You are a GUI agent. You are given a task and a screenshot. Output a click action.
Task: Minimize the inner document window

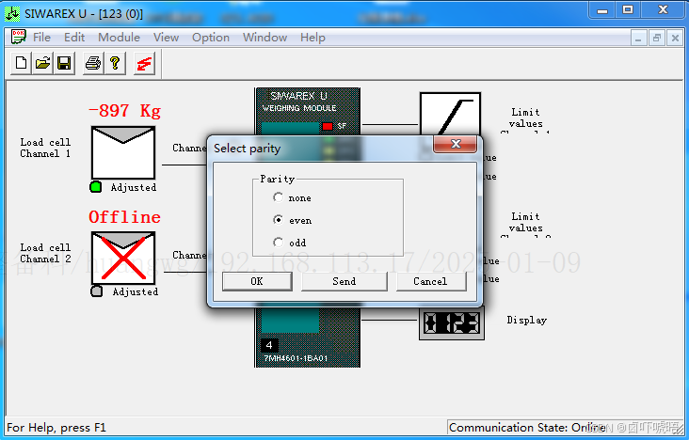tap(638, 38)
